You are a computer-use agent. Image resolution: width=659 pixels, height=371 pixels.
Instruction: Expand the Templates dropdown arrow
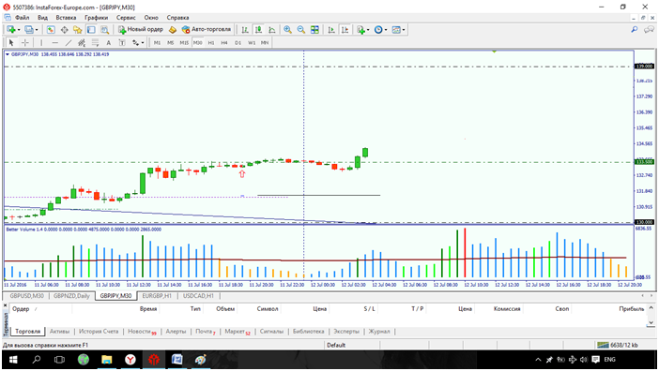[404, 30]
